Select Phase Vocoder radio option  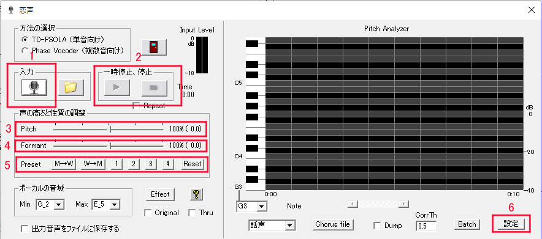[25, 51]
